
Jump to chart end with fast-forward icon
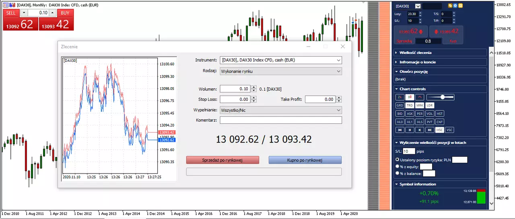(x=430, y=130)
